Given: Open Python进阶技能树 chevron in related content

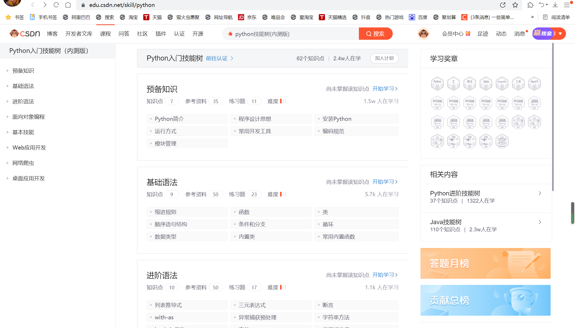Looking at the screenshot, I should tap(540, 193).
